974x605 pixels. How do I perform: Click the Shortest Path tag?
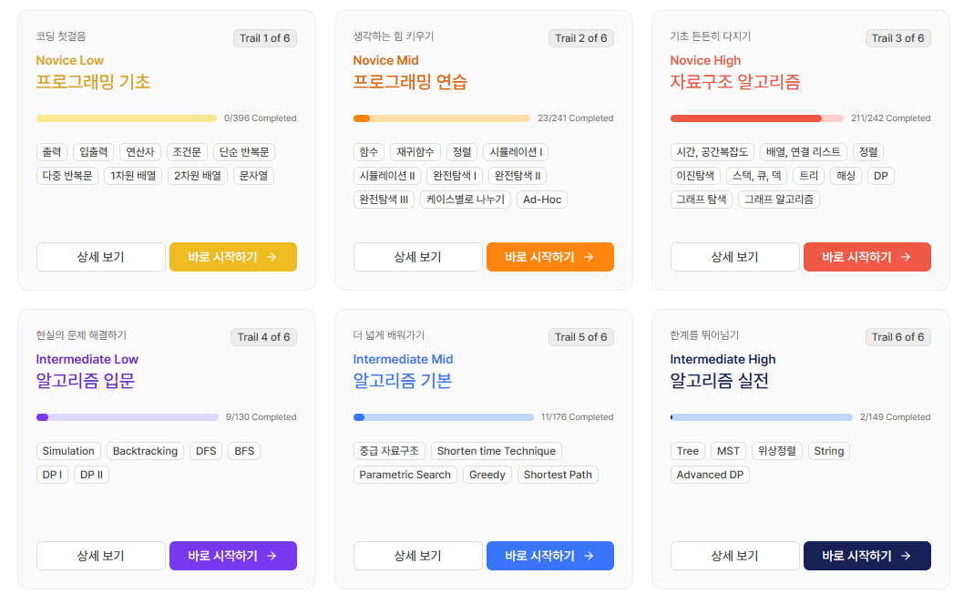click(x=558, y=474)
